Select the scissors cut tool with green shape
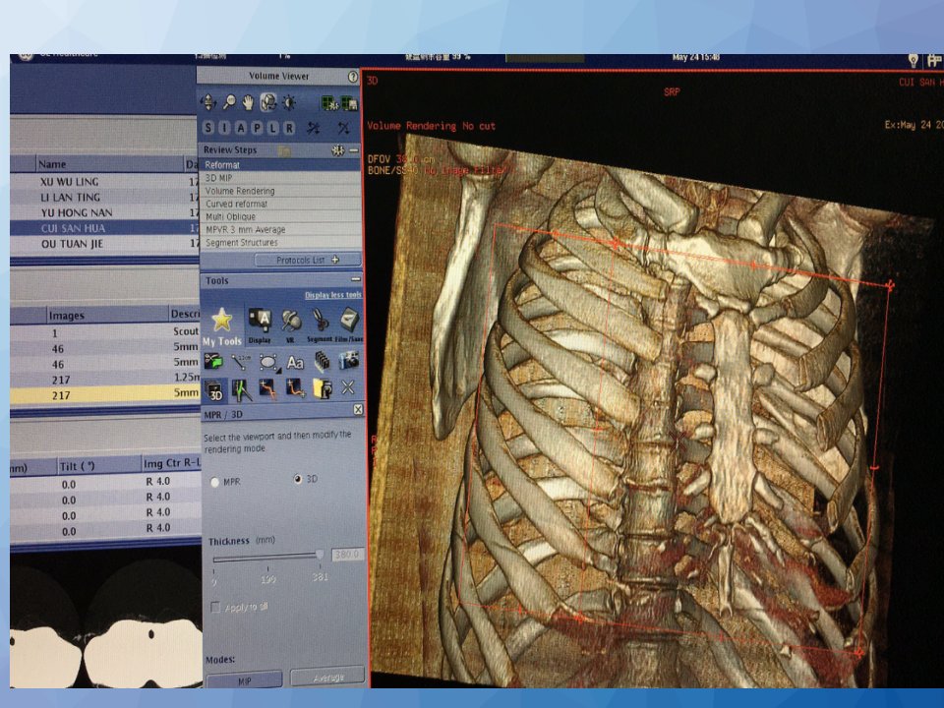 [213, 361]
